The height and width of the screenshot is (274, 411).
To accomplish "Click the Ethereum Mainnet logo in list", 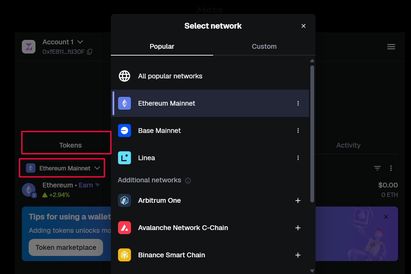I will tap(124, 103).
